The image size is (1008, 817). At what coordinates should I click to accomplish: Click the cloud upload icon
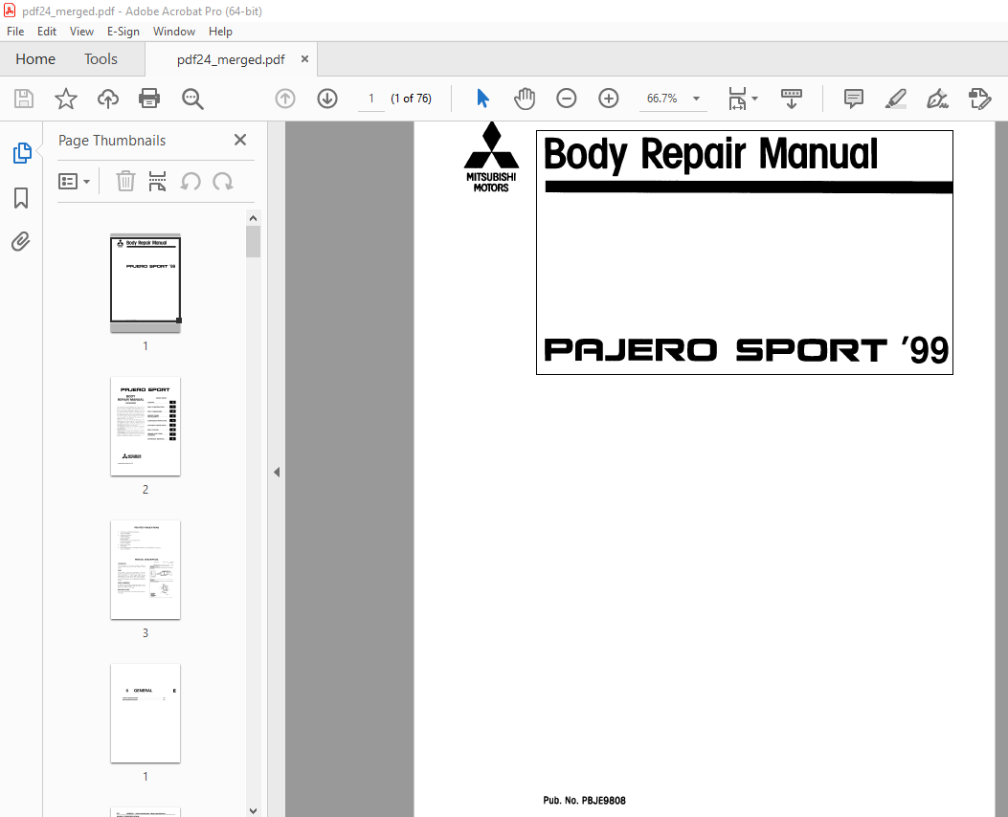108,99
